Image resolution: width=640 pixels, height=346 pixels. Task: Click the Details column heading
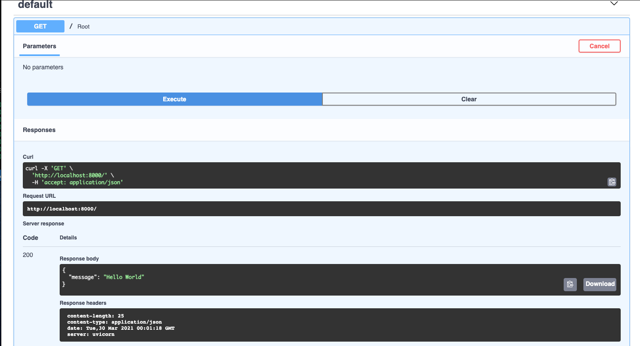coord(68,238)
